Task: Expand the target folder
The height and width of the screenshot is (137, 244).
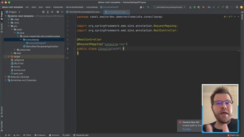Action: [8, 57]
